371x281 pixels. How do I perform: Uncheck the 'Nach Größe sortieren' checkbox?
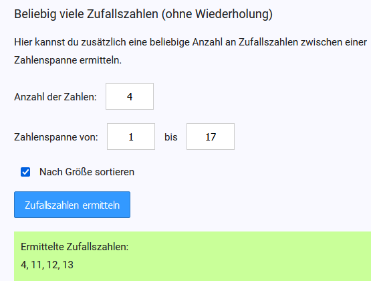(25, 172)
